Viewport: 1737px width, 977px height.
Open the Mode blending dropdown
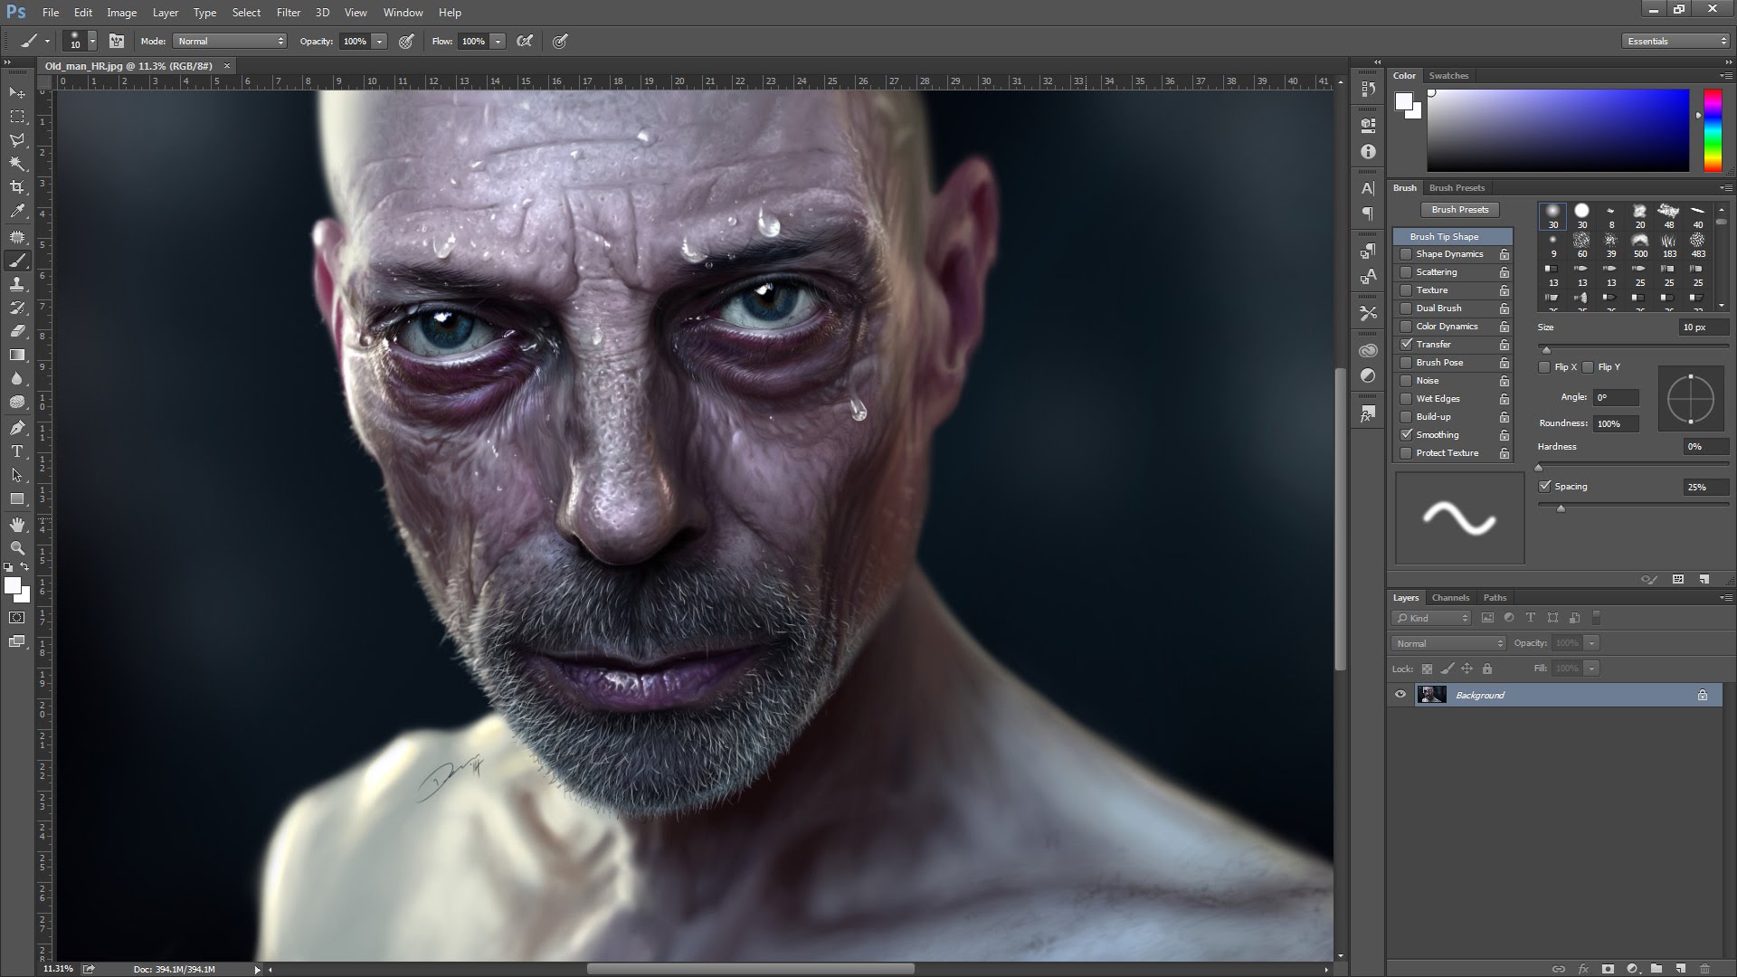(x=229, y=41)
